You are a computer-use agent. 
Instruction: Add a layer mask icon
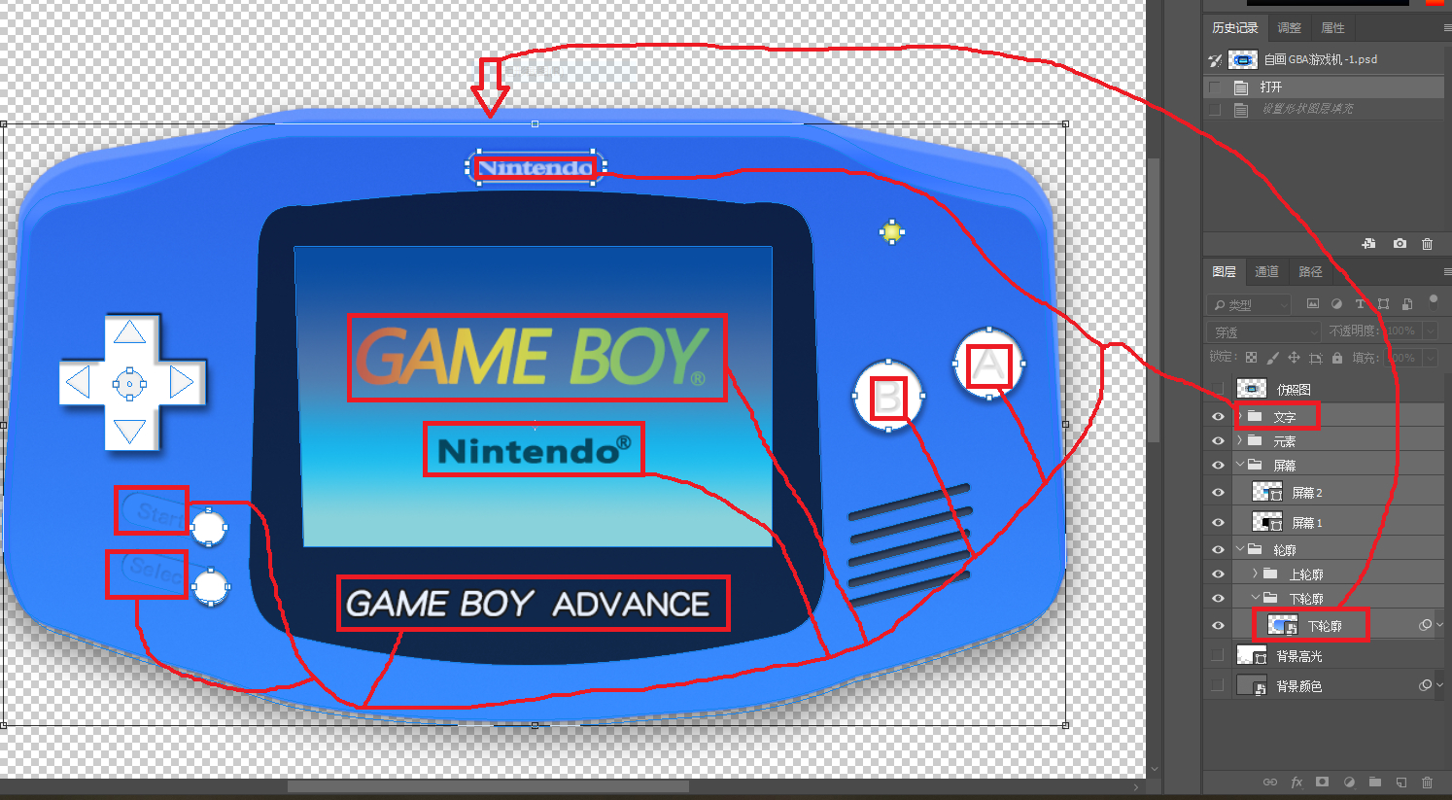coord(1322,782)
